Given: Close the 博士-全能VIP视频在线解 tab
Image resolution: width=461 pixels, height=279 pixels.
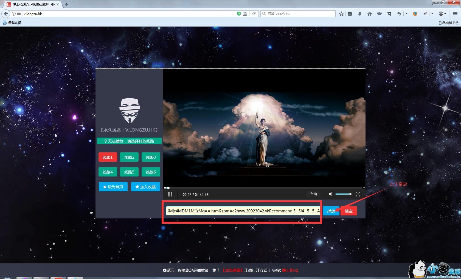Looking at the screenshot, I should [x=58, y=4].
